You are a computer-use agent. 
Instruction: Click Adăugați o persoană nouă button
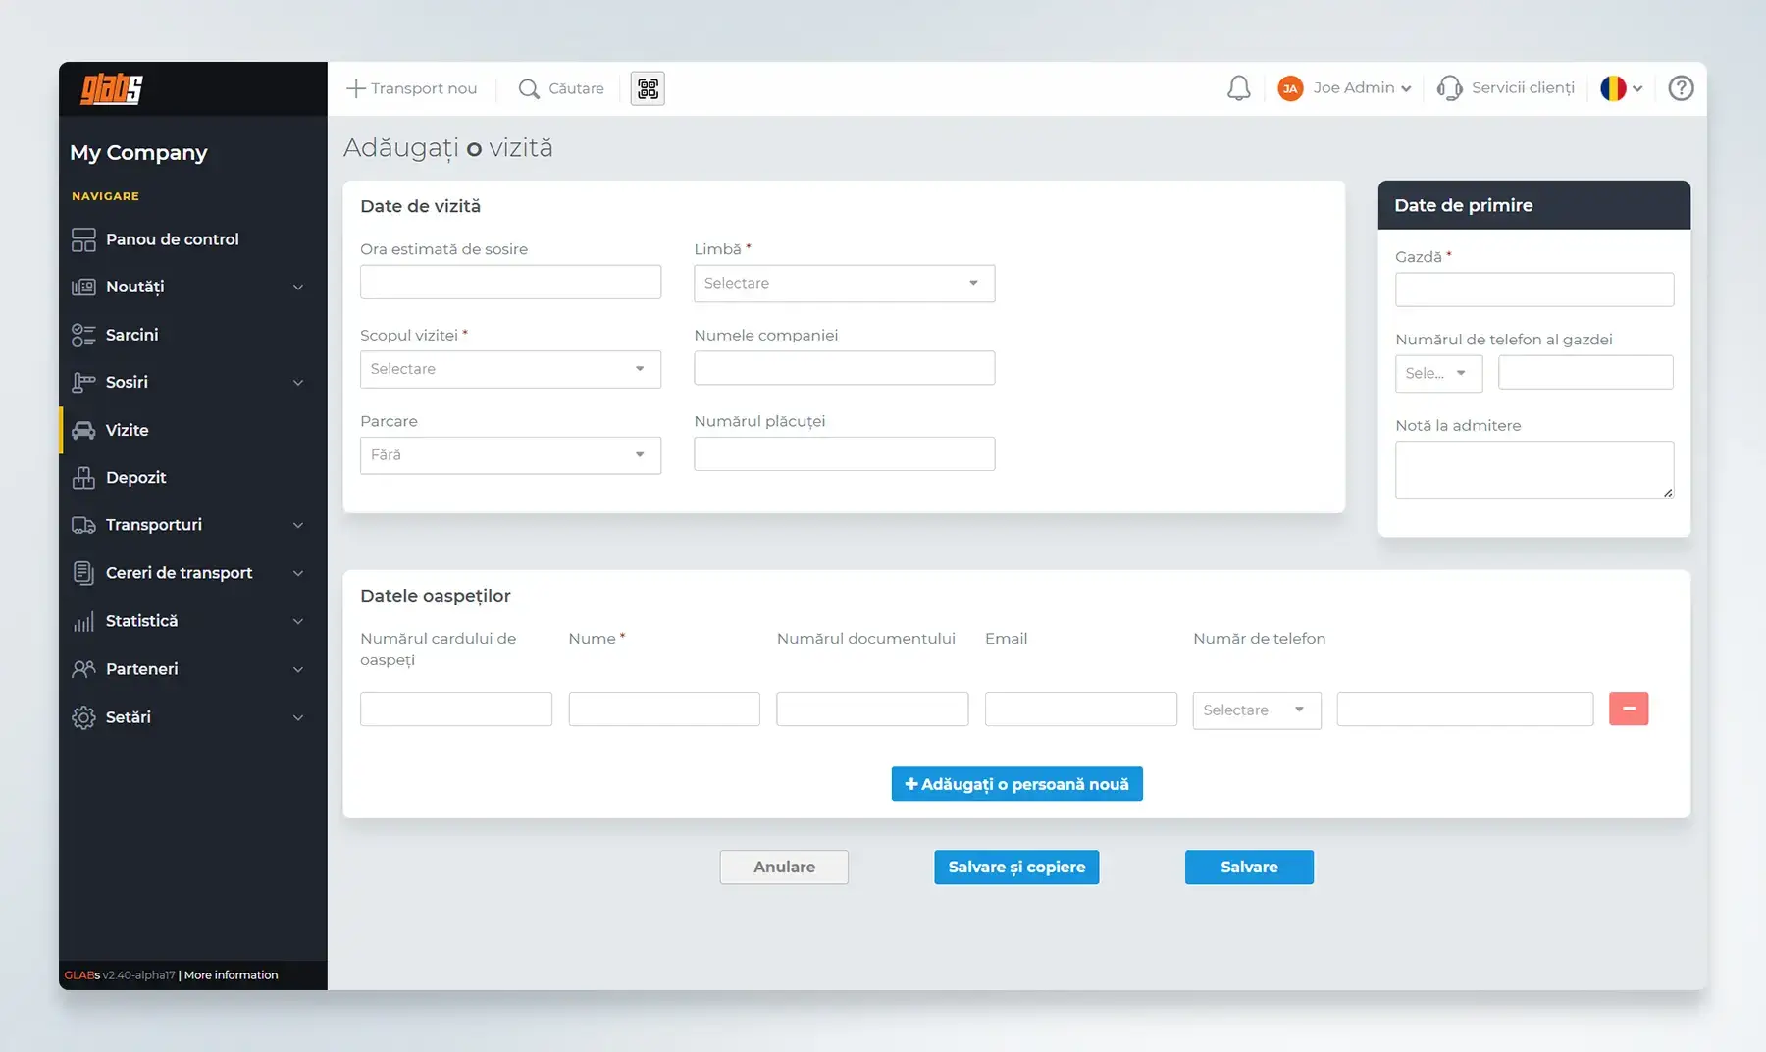[1016, 784]
